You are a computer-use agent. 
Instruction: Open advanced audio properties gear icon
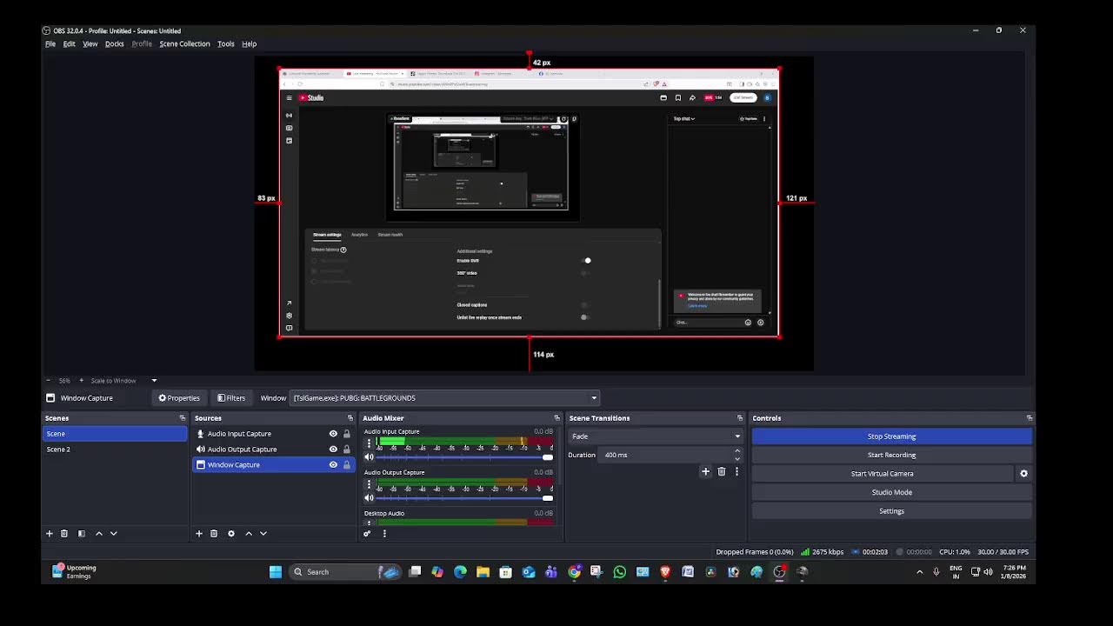(367, 533)
